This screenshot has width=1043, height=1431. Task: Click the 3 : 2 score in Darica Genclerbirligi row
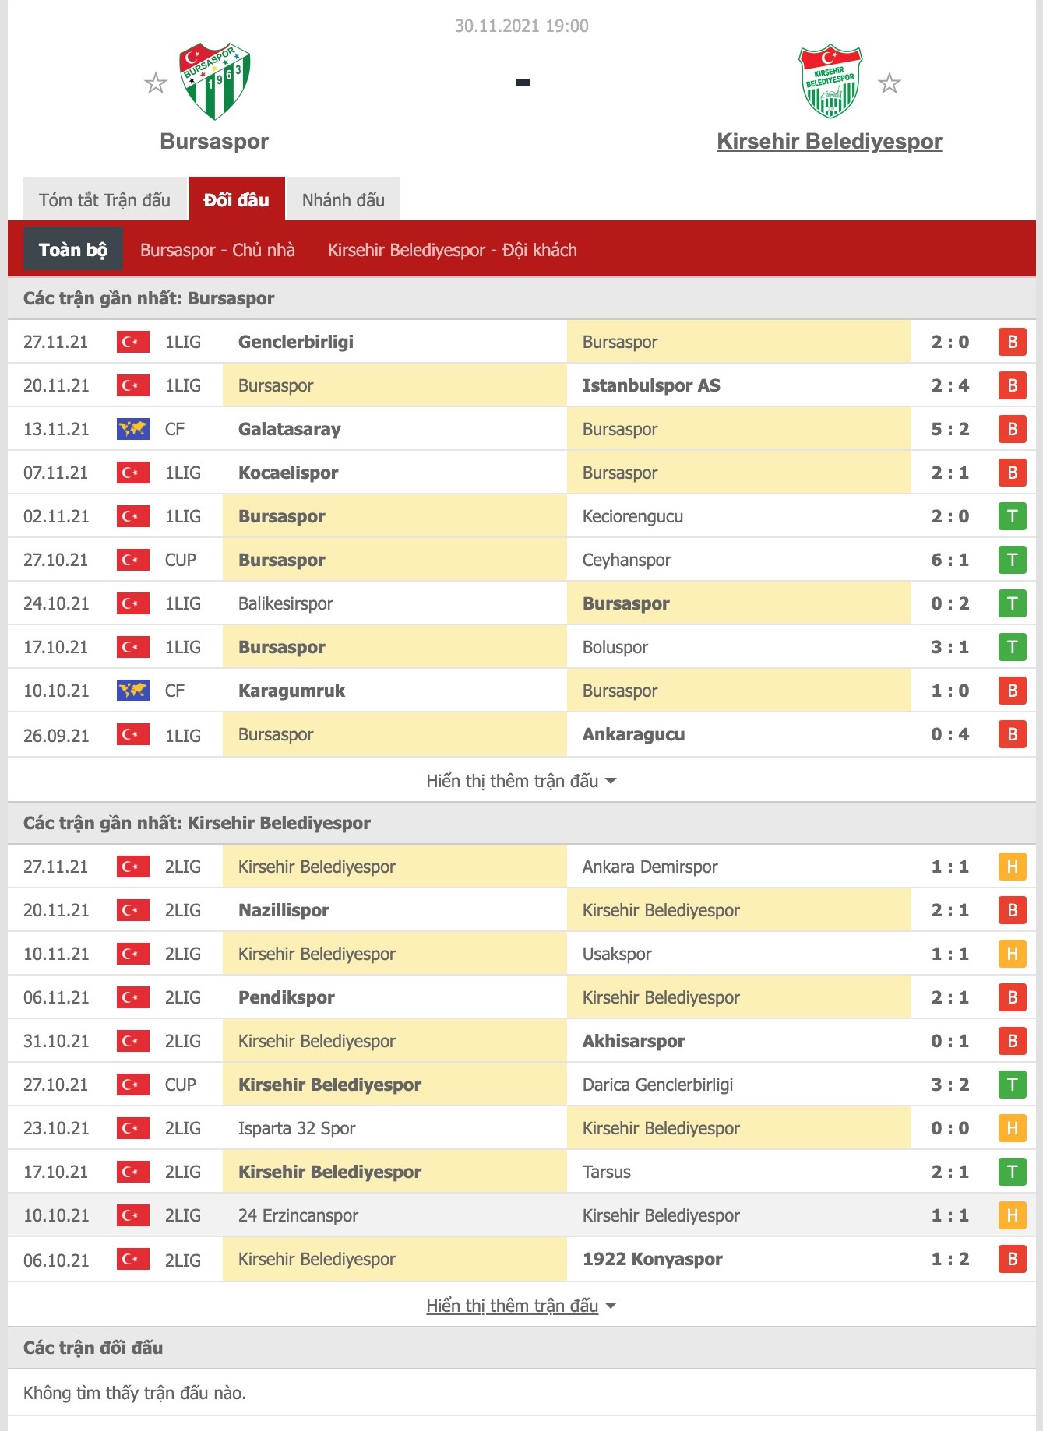point(950,1085)
